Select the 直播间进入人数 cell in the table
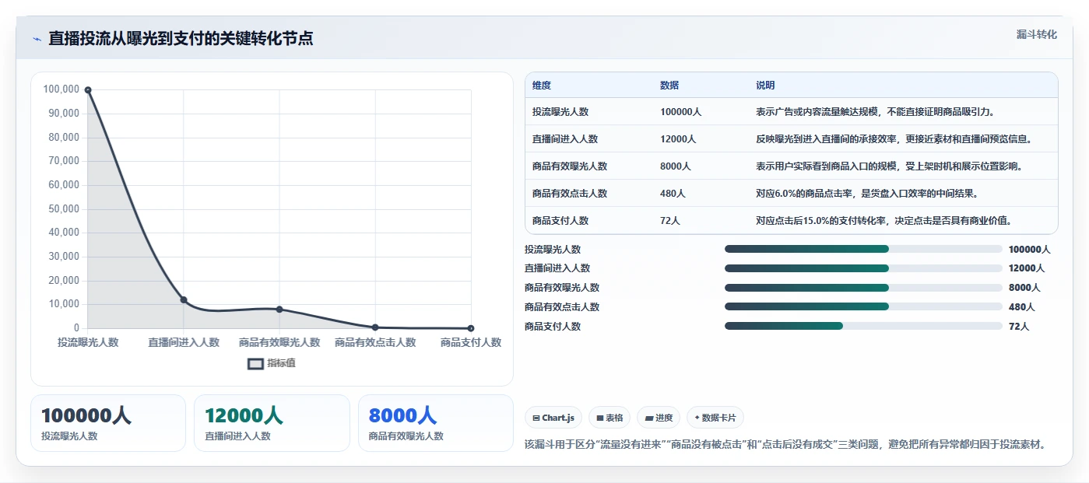The image size is (1089, 483). pos(565,139)
